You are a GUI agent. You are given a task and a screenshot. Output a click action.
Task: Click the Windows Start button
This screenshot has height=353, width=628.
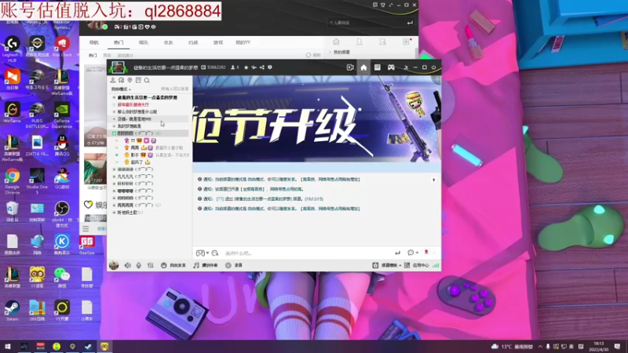click(8, 347)
